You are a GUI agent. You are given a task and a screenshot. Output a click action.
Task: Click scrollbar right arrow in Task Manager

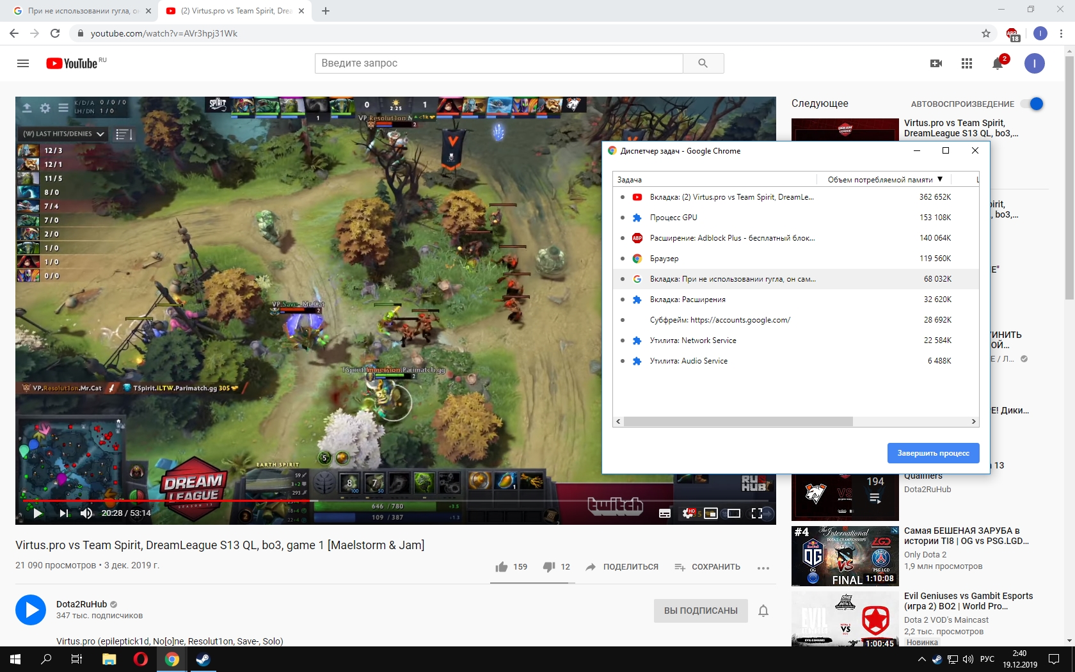point(974,422)
